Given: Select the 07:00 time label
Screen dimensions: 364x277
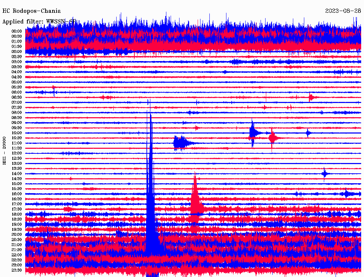Looking at the screenshot, I should coord(17,102).
